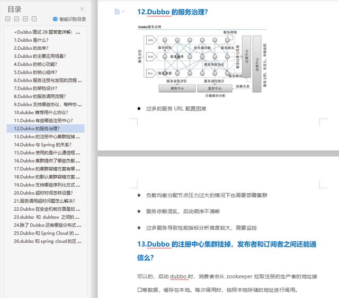339x298 pixels.
Task: Select highlighted item 12.Dubbo 的服务治理?
Action: [46, 129]
